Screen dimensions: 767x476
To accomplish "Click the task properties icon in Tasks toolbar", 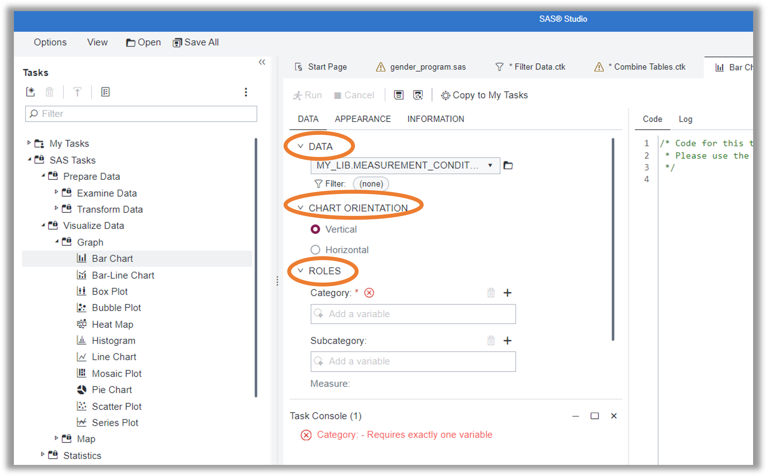I will click(105, 92).
